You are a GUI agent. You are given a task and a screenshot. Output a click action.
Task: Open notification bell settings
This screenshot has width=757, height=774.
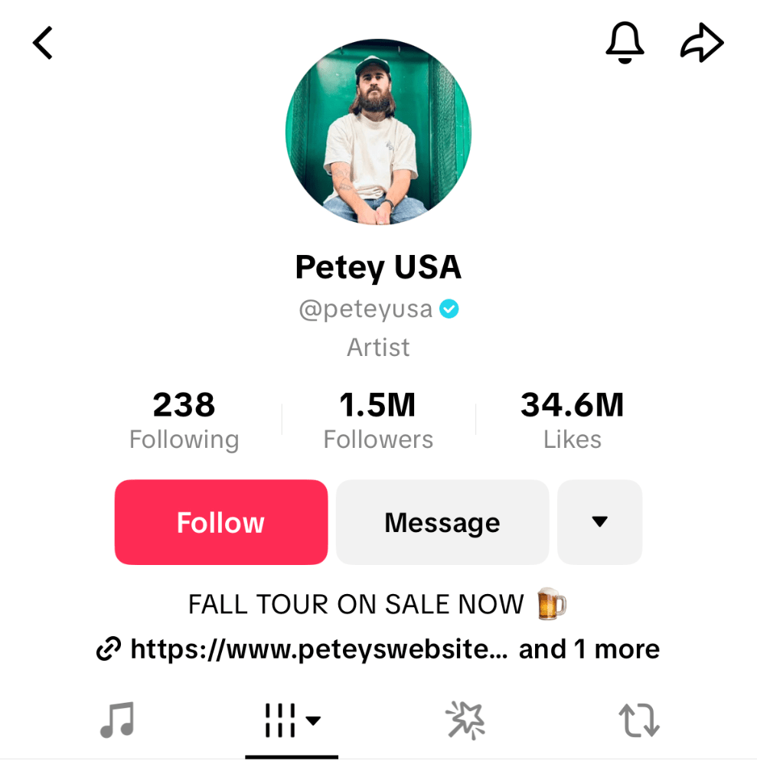[625, 43]
